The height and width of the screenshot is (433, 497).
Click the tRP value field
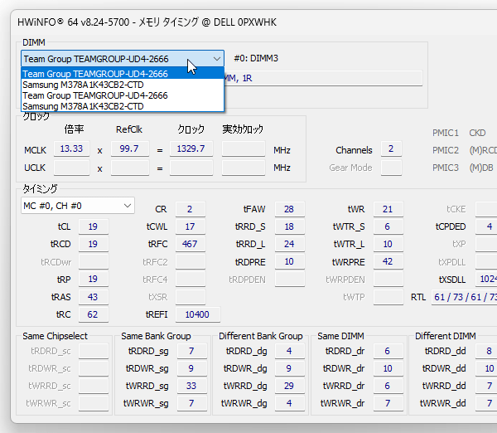pos(93,279)
